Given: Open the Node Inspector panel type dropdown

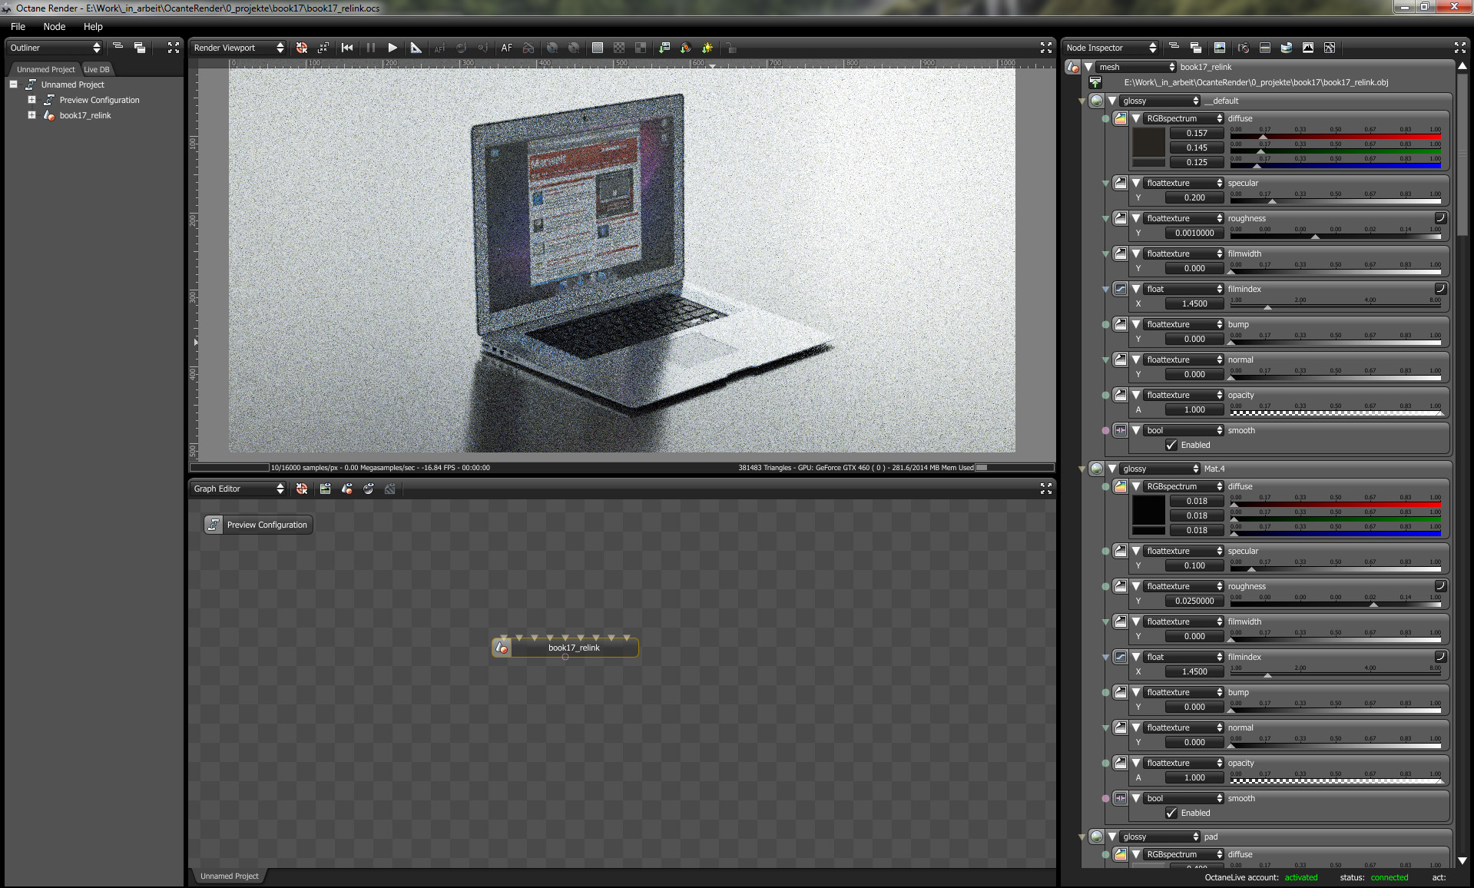Looking at the screenshot, I should click(1111, 48).
